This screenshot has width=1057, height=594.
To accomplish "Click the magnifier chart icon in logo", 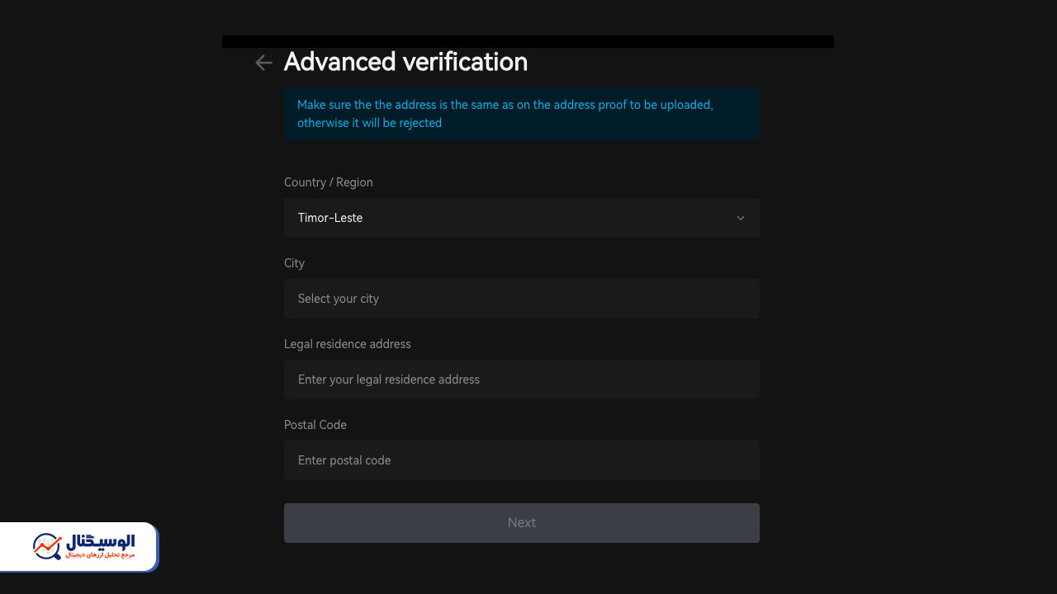I will coord(47,546).
